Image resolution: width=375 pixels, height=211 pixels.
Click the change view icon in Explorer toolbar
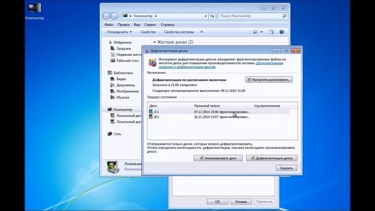[255, 32]
